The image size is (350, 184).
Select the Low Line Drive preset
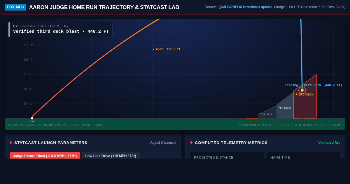[111, 156]
